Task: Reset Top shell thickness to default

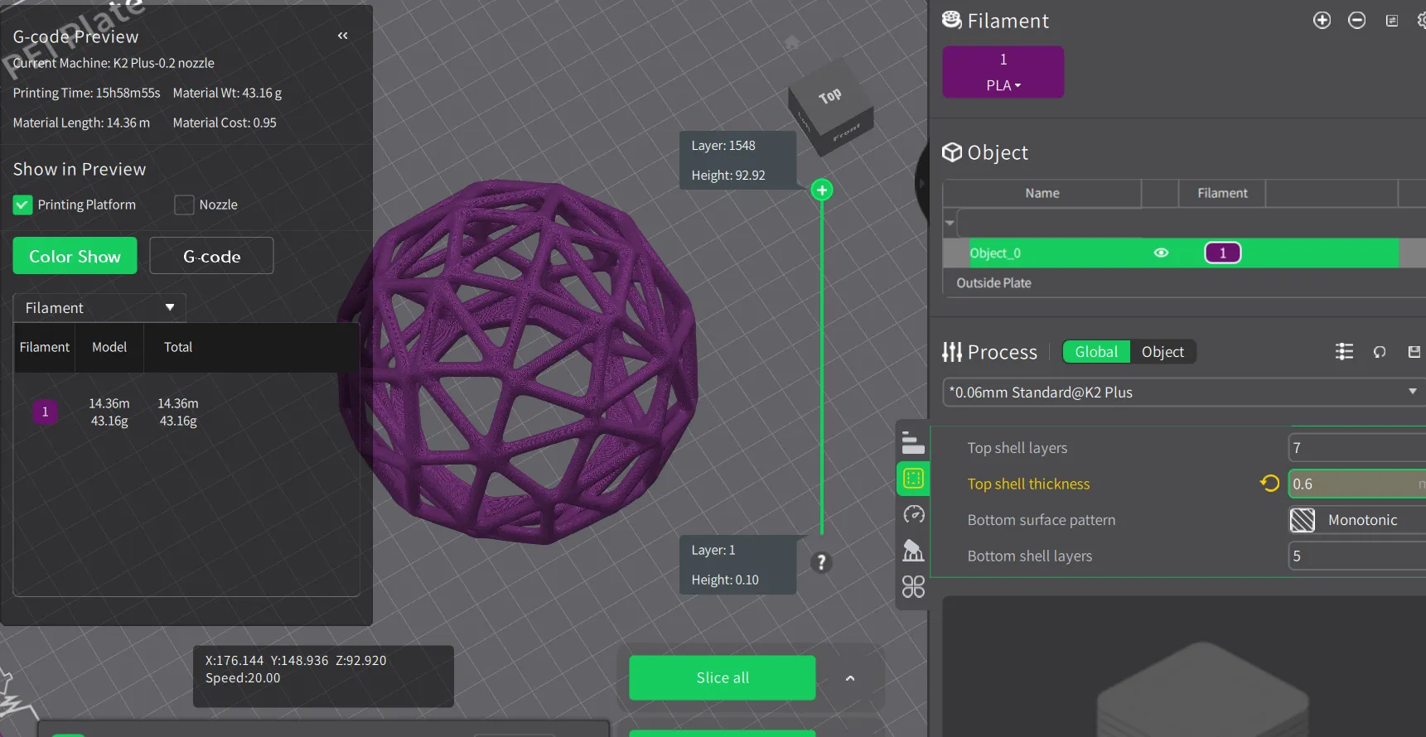Action: point(1269,484)
